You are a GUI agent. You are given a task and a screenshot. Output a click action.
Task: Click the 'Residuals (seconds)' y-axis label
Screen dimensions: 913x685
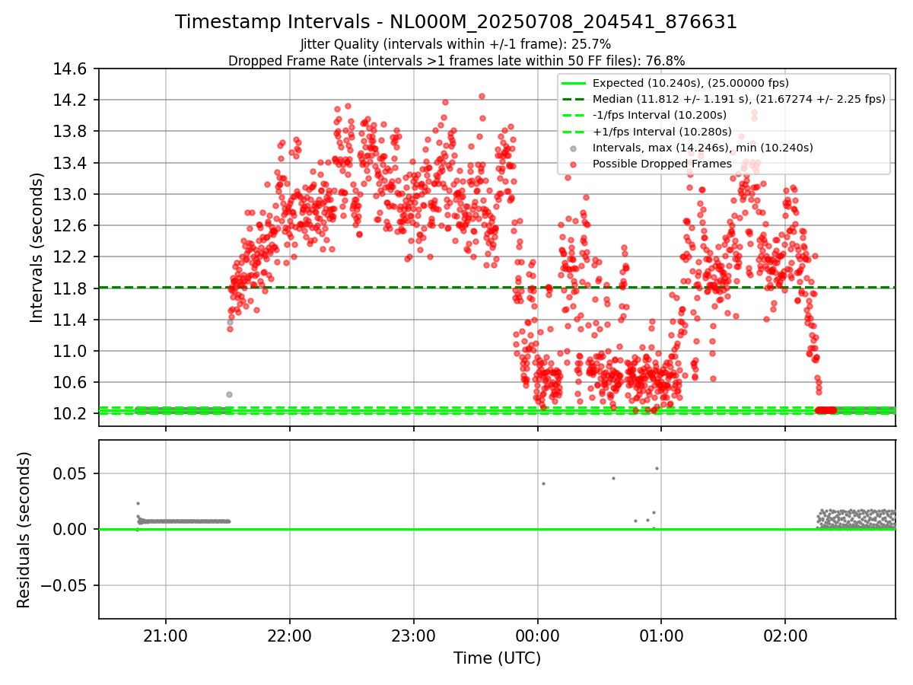point(24,530)
